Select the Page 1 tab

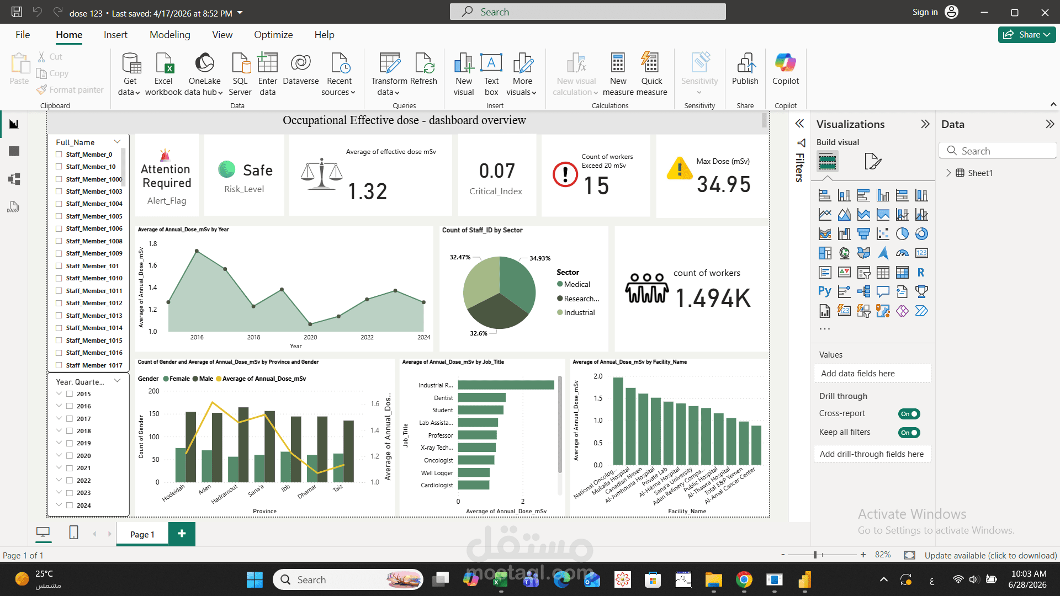point(142,534)
